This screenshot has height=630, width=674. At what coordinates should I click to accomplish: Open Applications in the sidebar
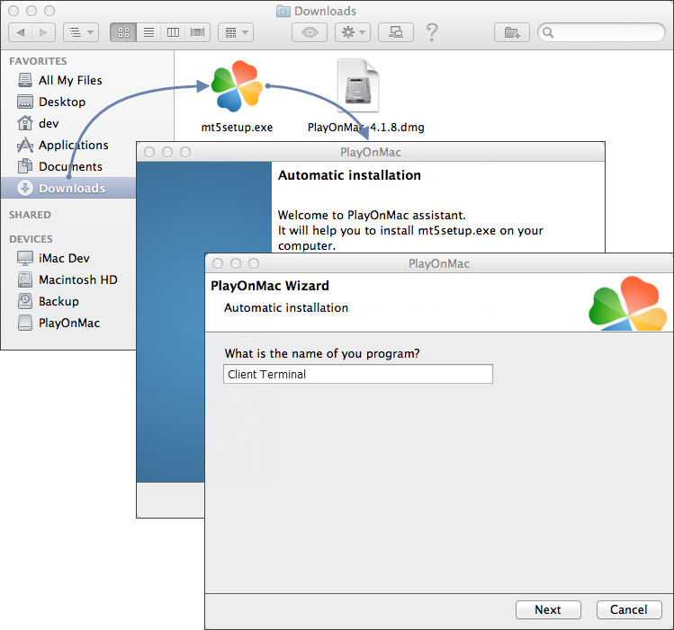click(x=73, y=145)
